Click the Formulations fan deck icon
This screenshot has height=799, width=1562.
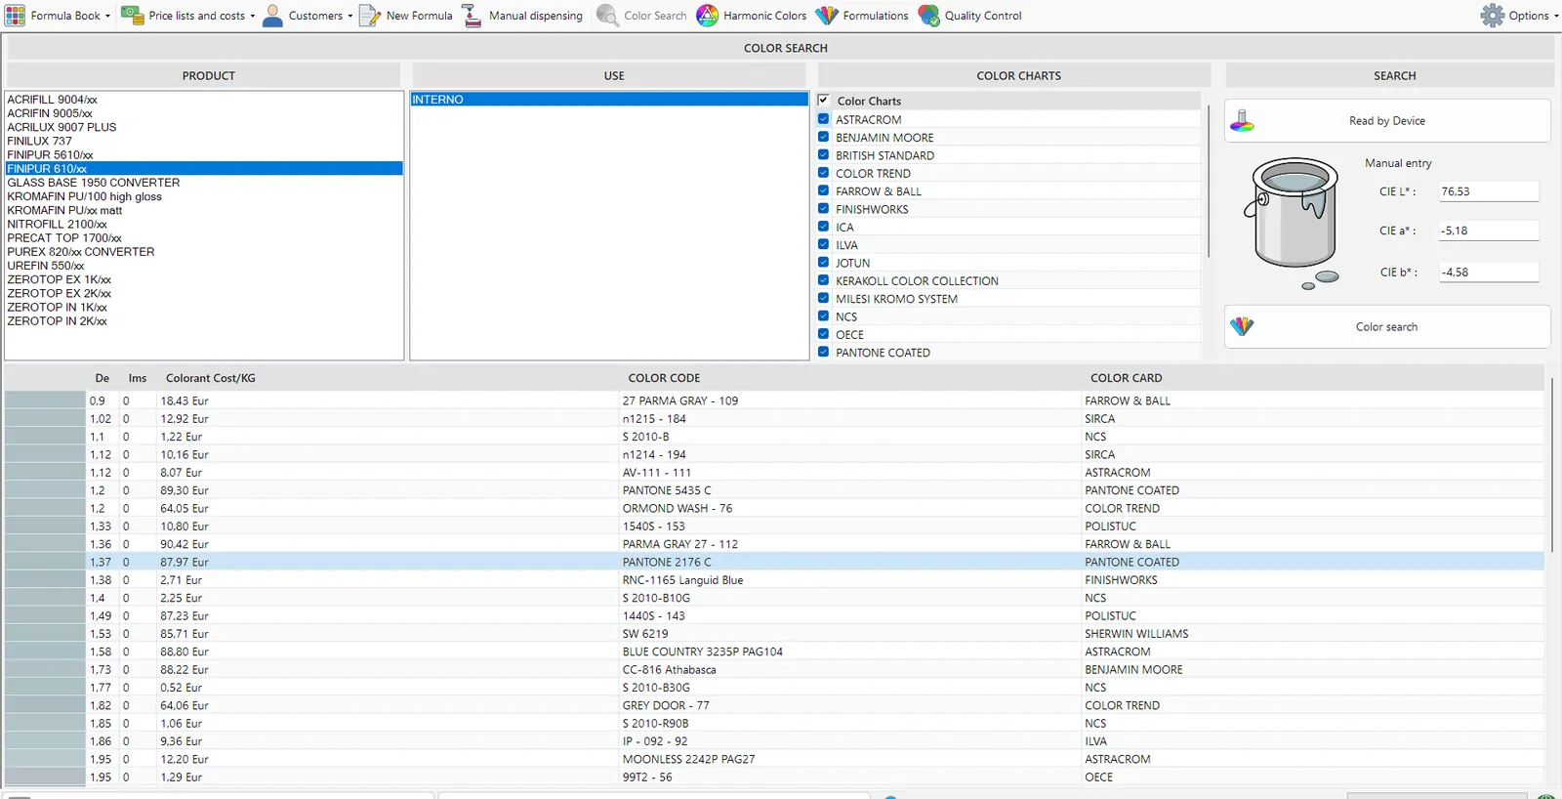tap(827, 16)
